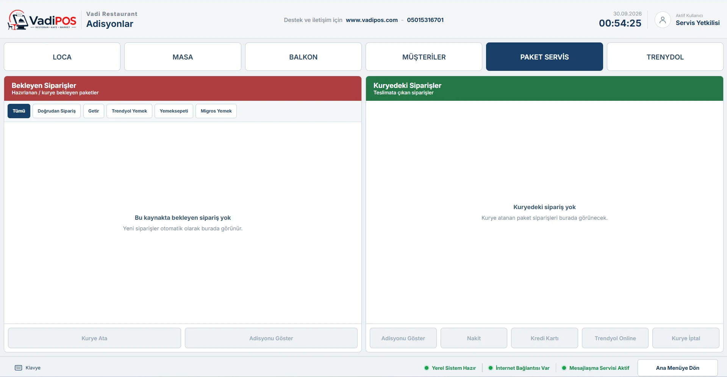Click the Nakit payment button

tap(474, 338)
